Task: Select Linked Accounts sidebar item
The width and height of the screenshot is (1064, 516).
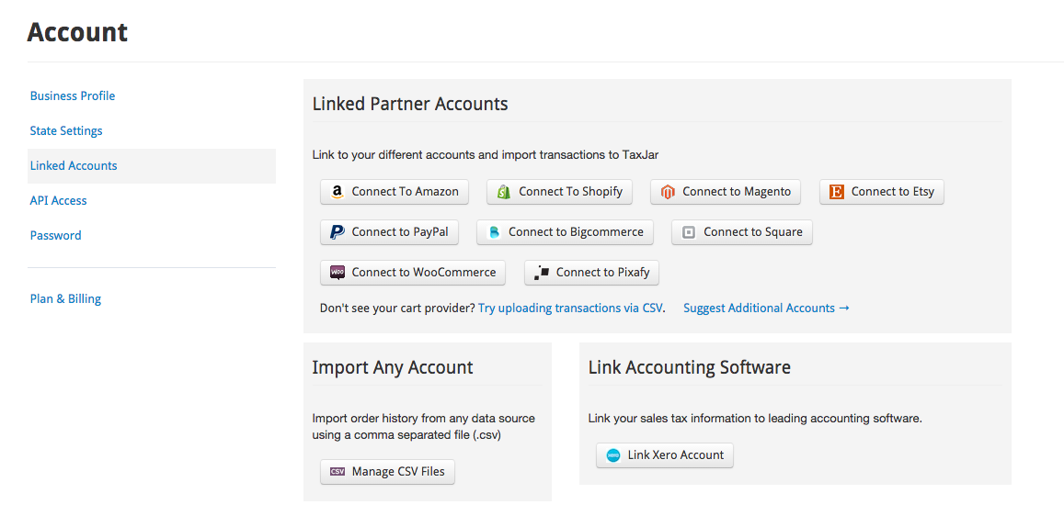Action: 152,166
